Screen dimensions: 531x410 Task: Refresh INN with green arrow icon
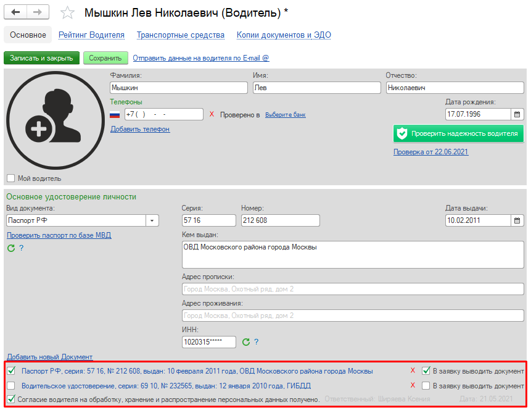point(246,342)
